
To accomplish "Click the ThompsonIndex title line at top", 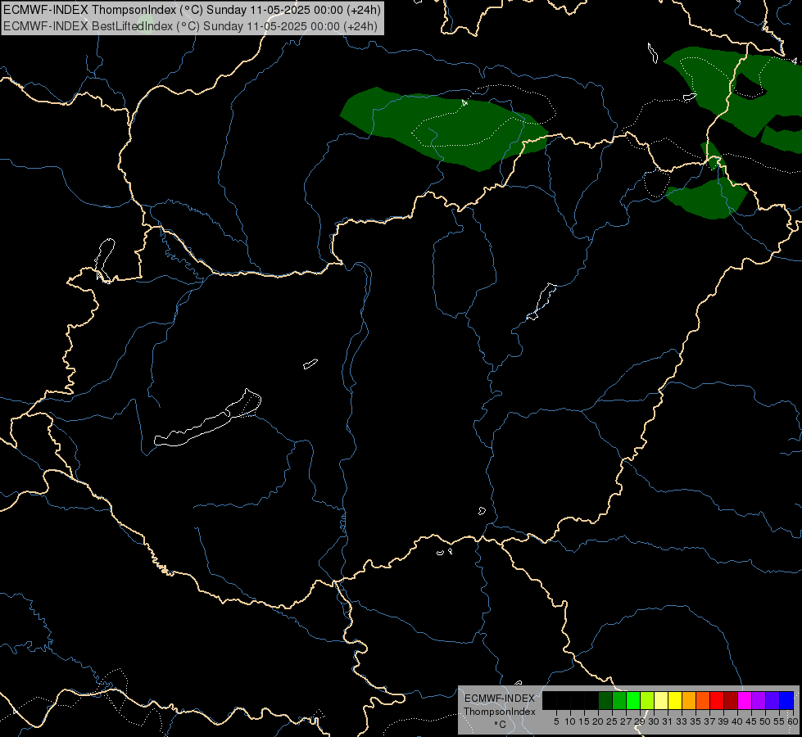I will click(x=192, y=10).
